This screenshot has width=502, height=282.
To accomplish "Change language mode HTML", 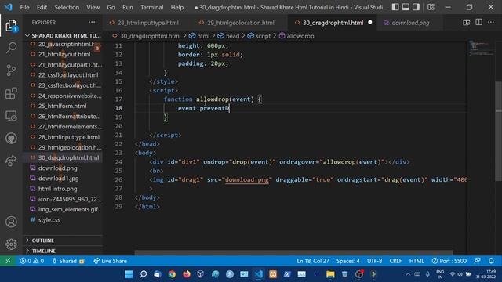I will tap(417, 261).
